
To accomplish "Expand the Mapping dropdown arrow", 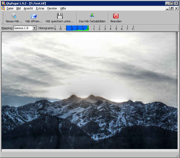I will 34,28.
